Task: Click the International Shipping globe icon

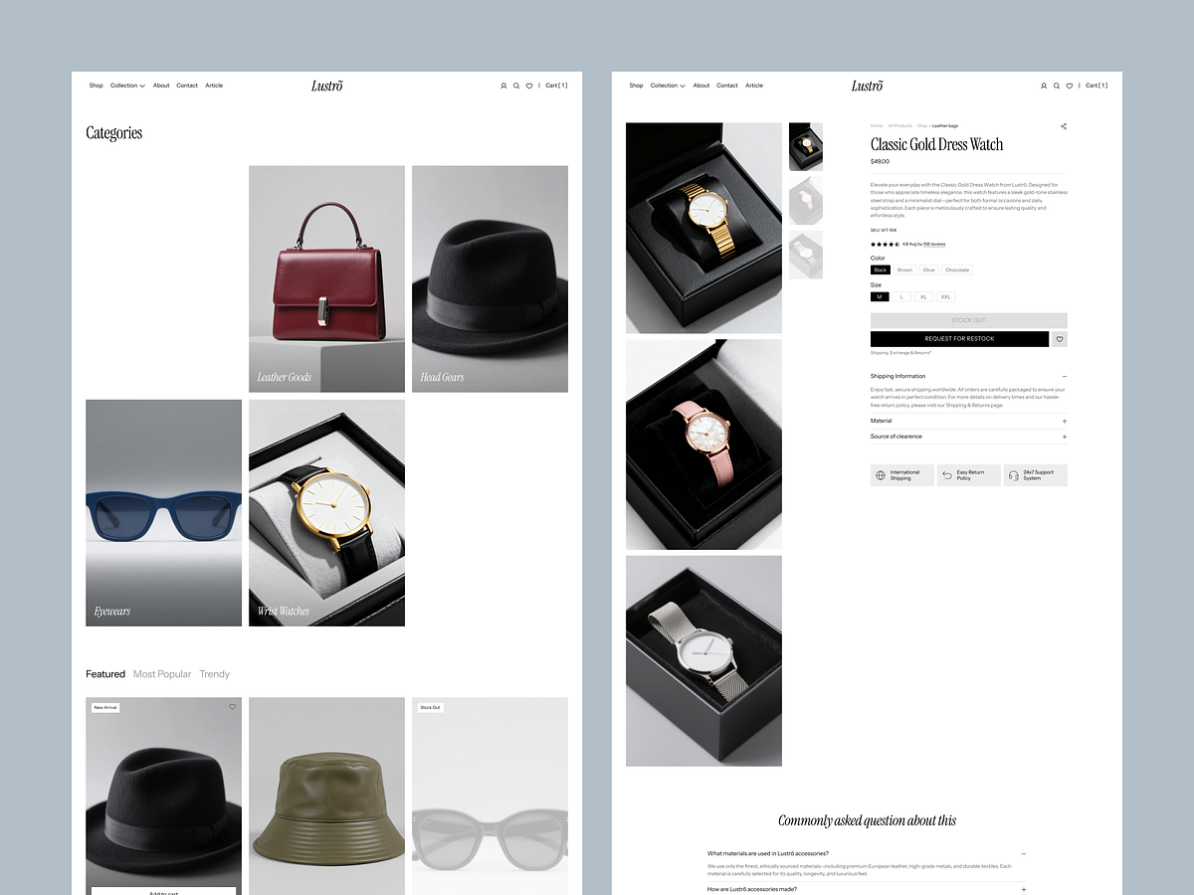Action: [880, 474]
